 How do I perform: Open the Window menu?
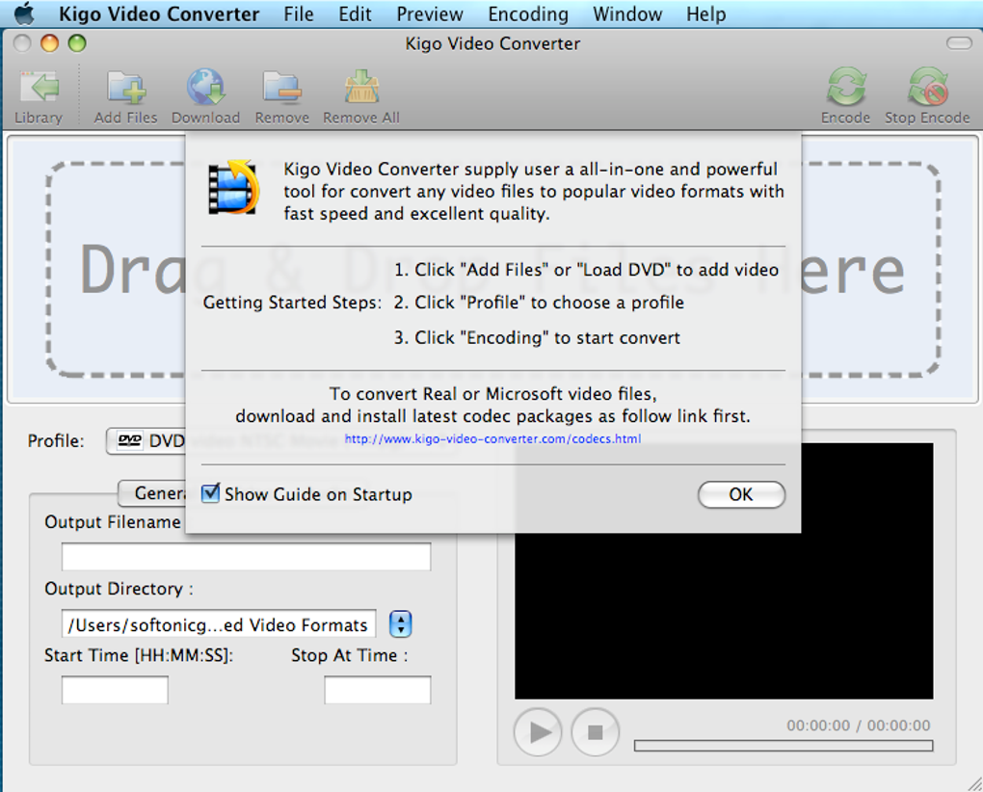click(x=627, y=13)
